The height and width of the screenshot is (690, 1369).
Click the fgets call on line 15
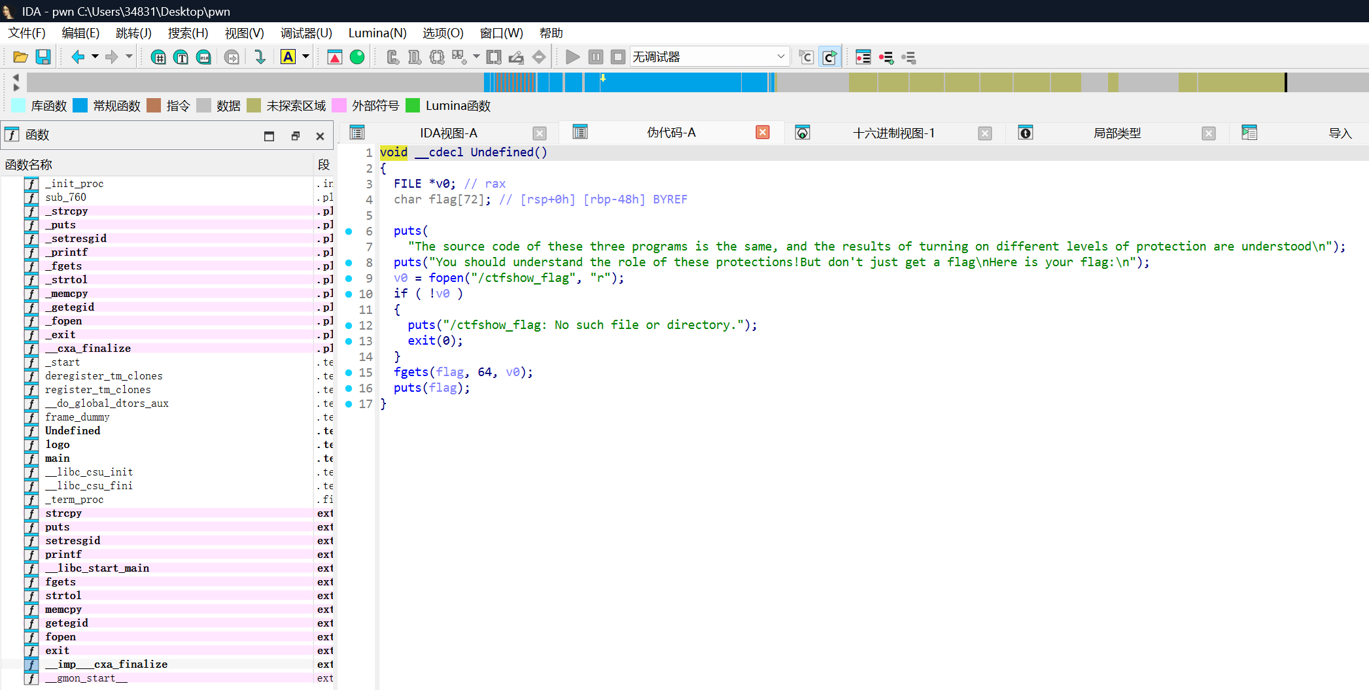coord(411,372)
